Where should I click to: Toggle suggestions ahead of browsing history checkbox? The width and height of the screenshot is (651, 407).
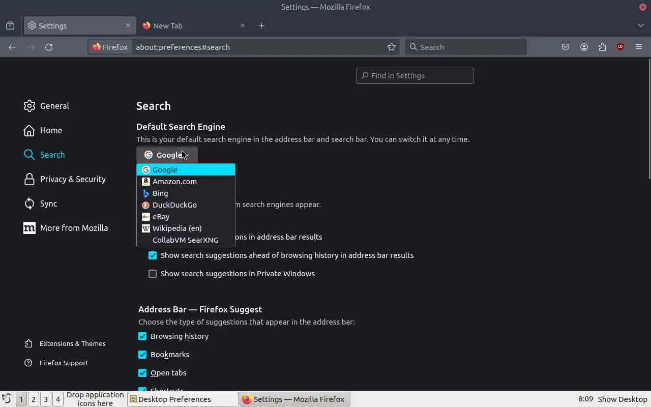(x=153, y=255)
